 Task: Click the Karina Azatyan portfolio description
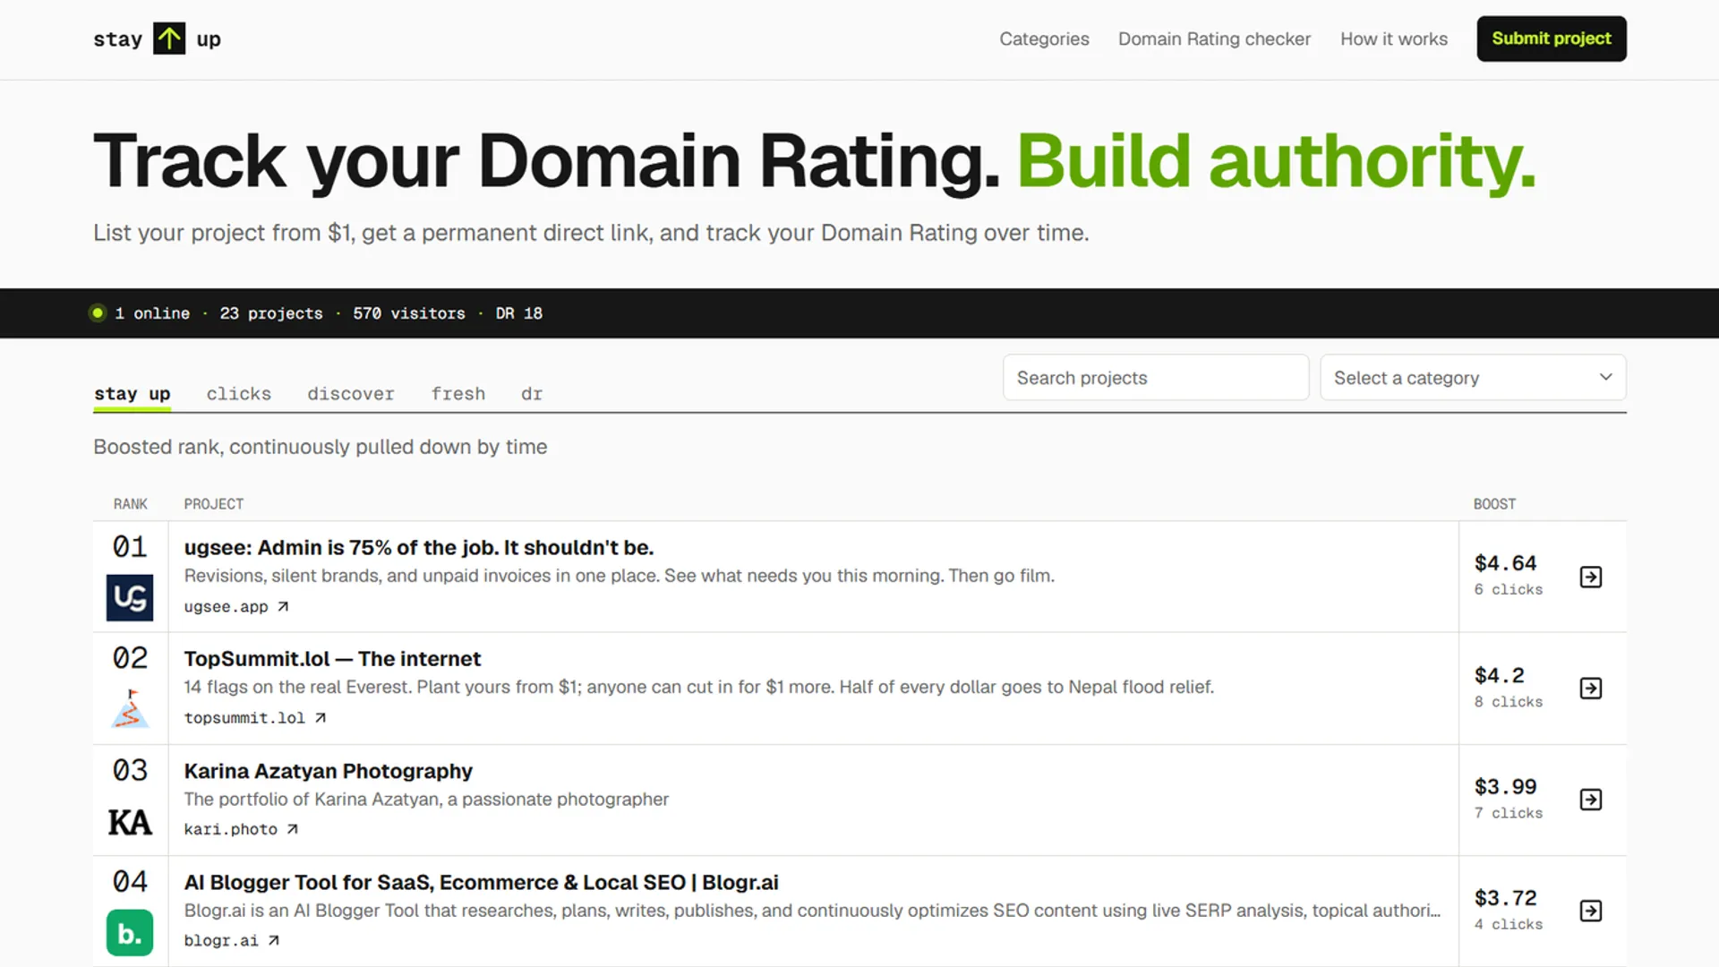pyautogui.click(x=426, y=799)
